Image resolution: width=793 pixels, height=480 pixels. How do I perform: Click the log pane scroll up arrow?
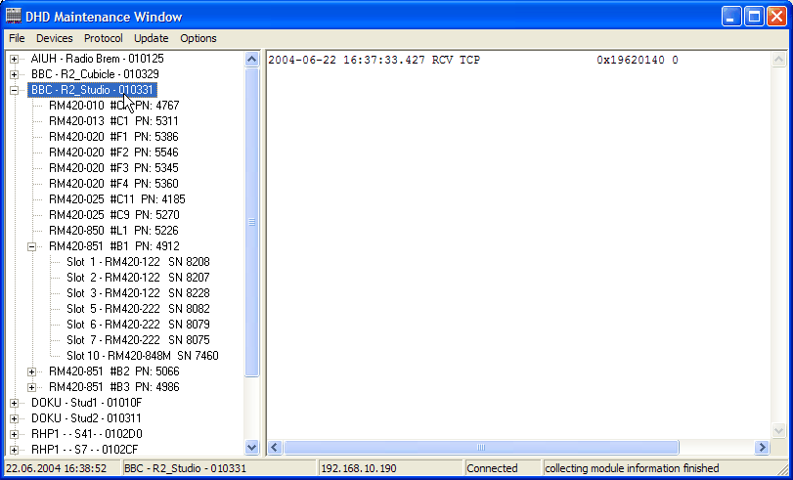click(x=779, y=60)
